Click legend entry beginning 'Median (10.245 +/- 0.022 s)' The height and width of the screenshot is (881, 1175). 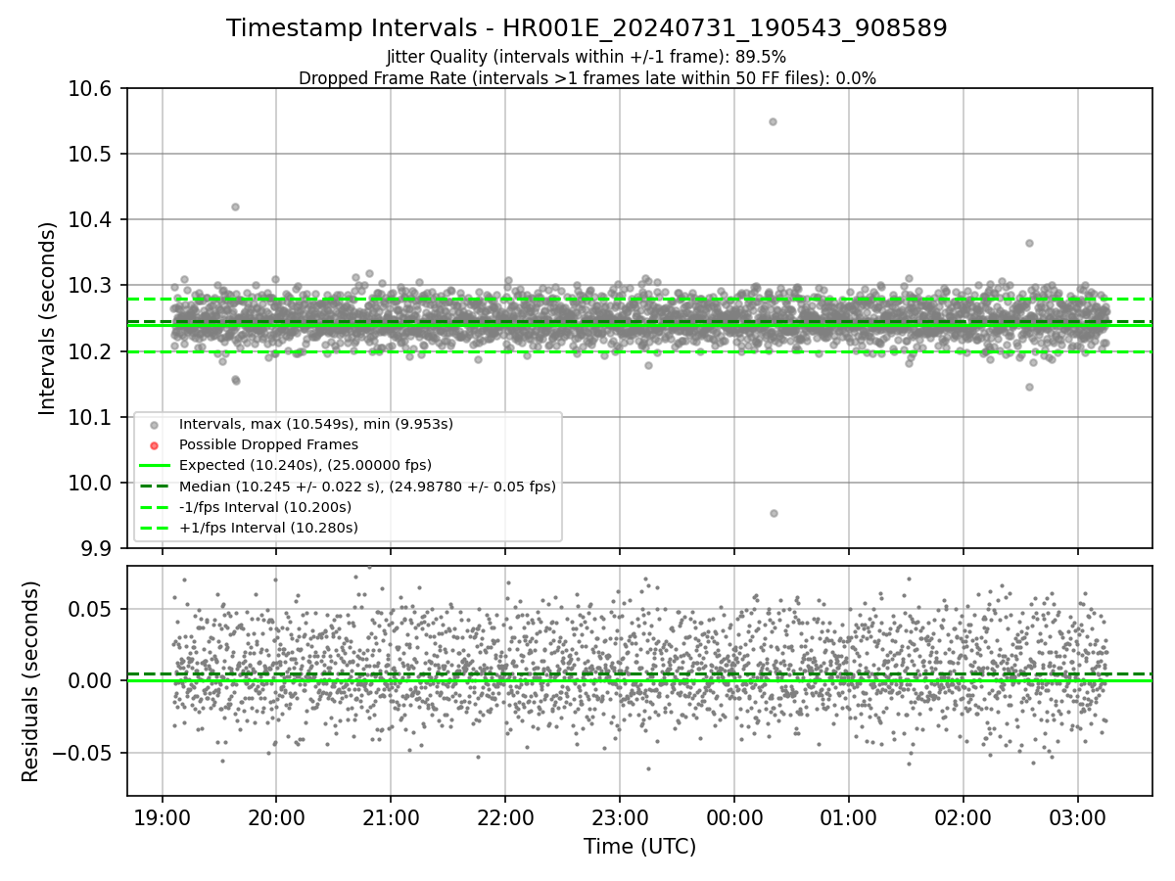[x=367, y=486]
